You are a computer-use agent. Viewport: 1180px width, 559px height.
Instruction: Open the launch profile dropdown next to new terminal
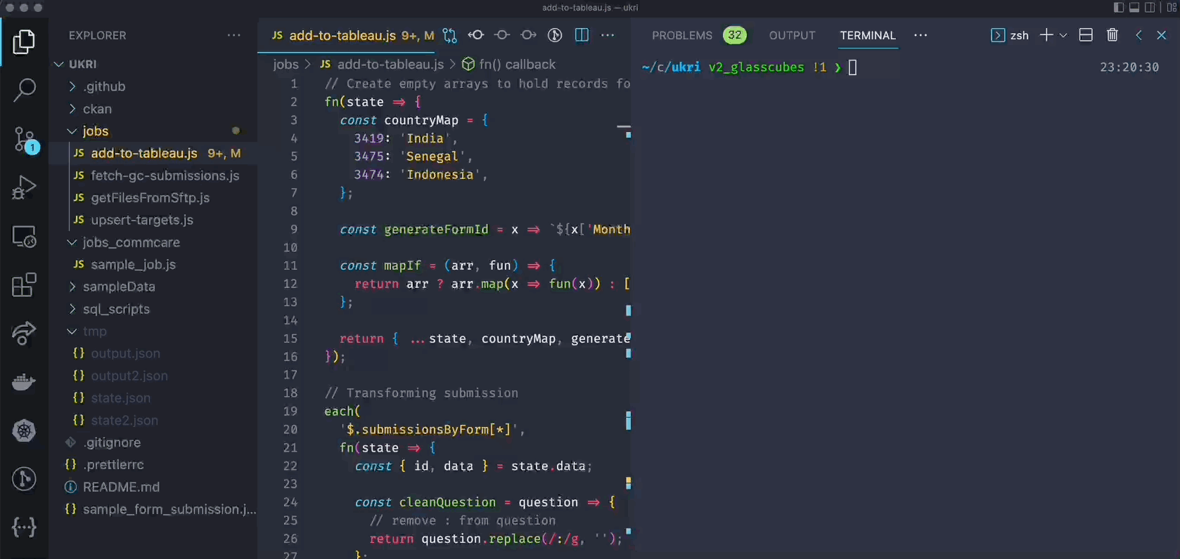1063,35
